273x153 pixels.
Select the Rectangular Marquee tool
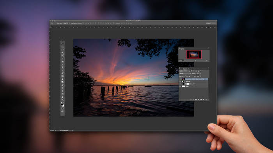[x=62, y=47]
